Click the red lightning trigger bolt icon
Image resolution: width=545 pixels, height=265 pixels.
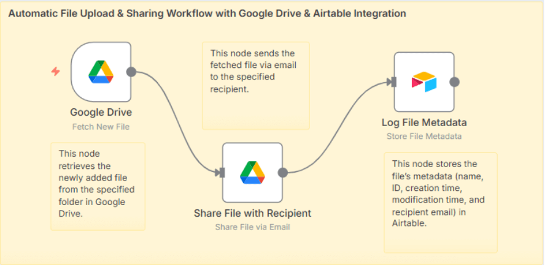[x=56, y=72]
